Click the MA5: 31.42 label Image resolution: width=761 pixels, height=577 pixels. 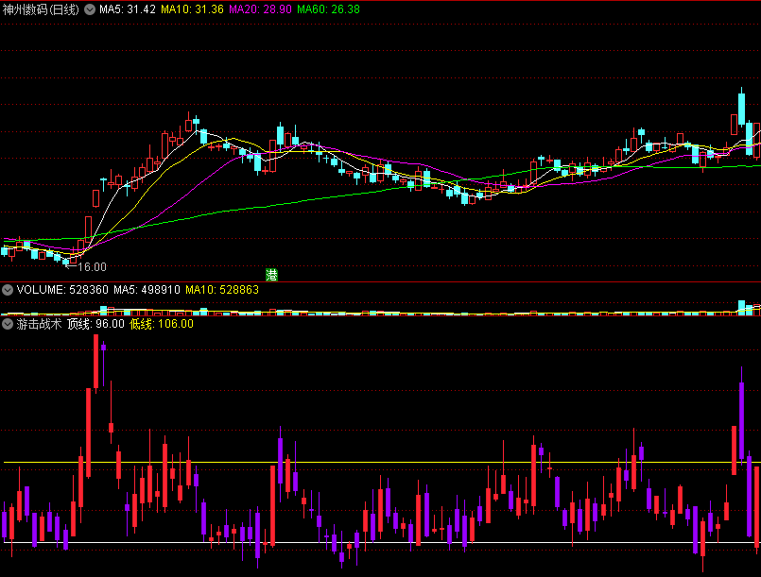click(128, 9)
